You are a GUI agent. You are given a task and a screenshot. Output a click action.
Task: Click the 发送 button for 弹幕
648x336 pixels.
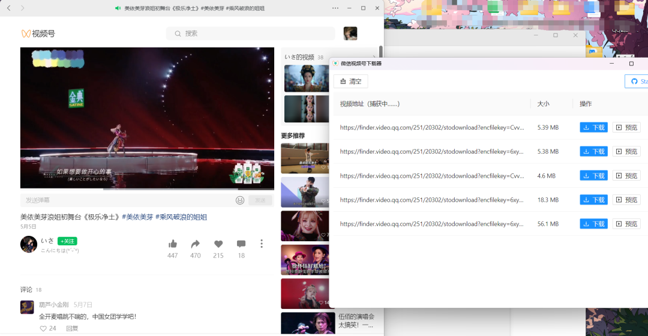(x=260, y=200)
